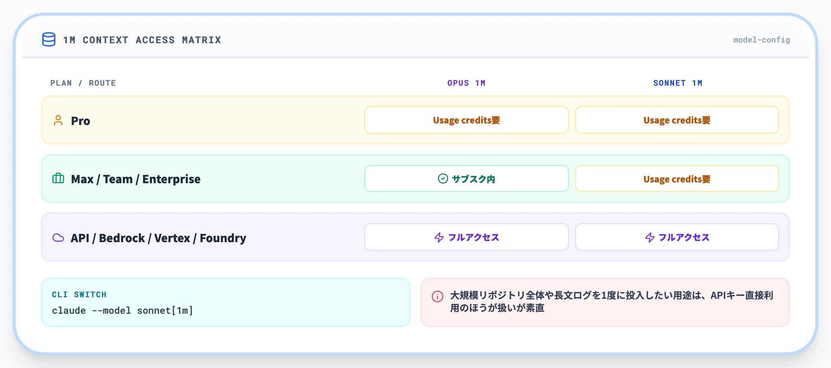Image resolution: width=831 pixels, height=368 pixels.
Task: Click the briefcase icon next to Max / Team
Action: 58,178
